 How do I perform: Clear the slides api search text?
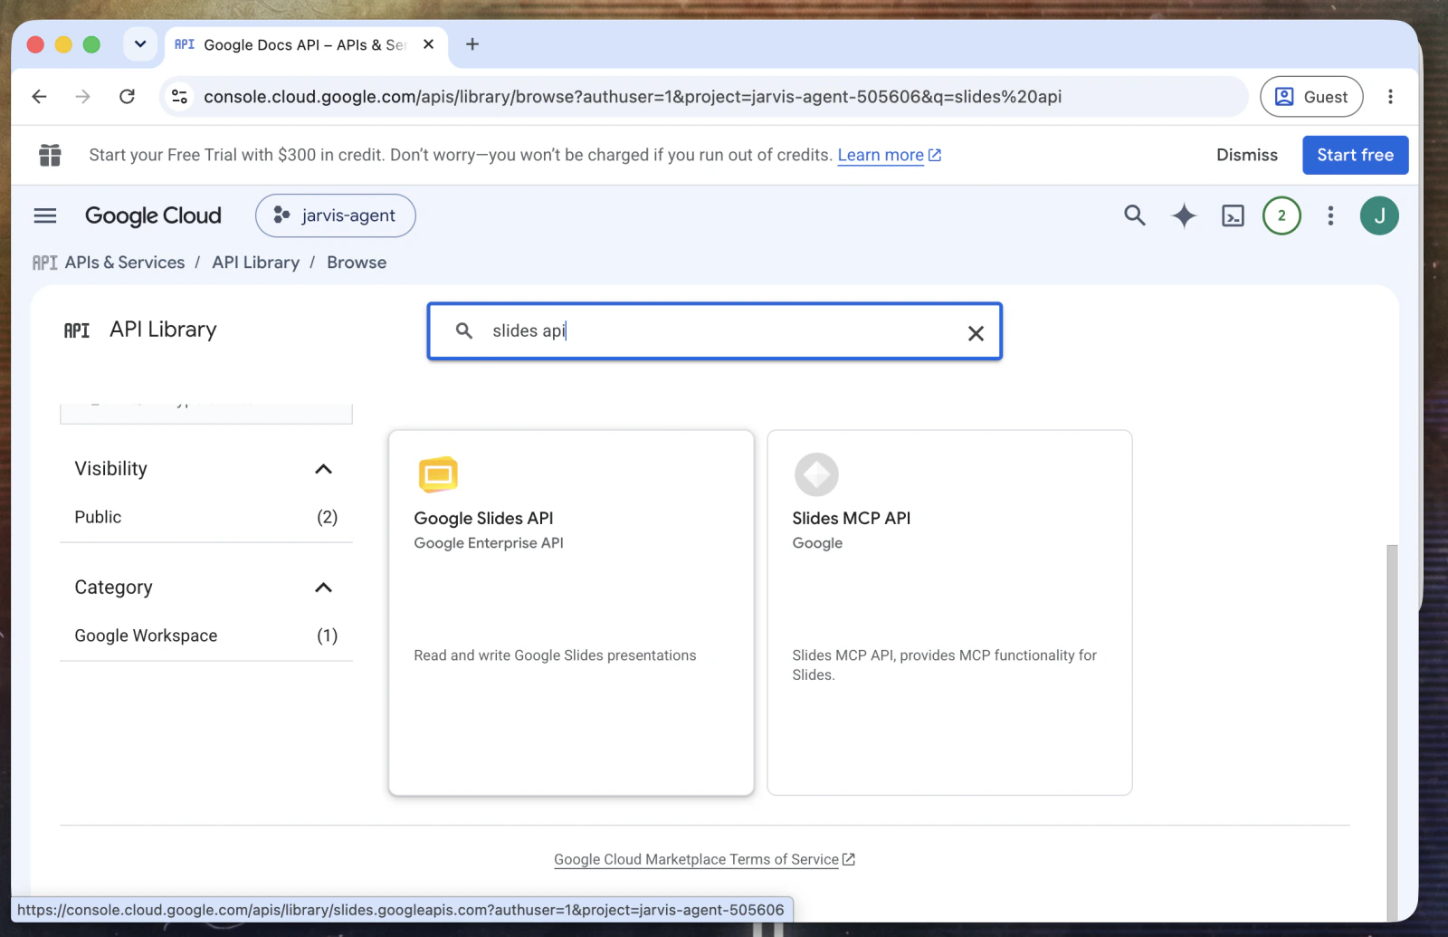[x=976, y=333]
